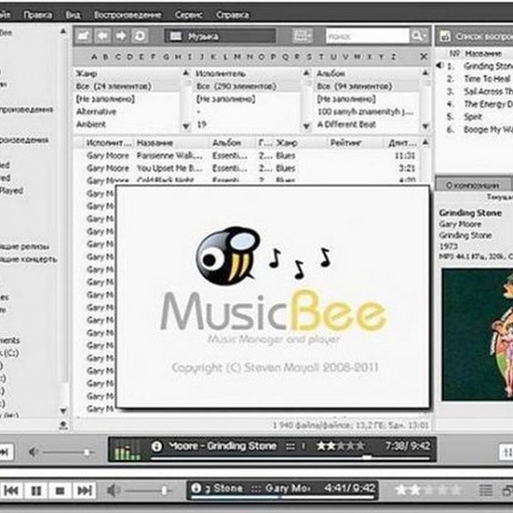Viewport: 513px width, 513px height.
Task: Adjust the main player volume slider handle
Action: (x=87, y=452)
